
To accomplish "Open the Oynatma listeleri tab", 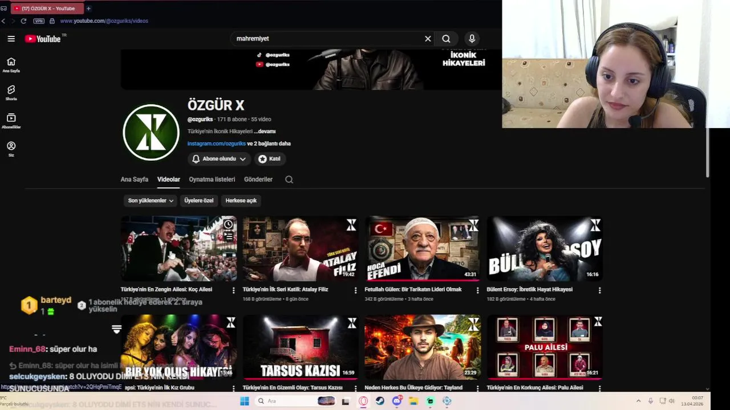I will coord(212,179).
